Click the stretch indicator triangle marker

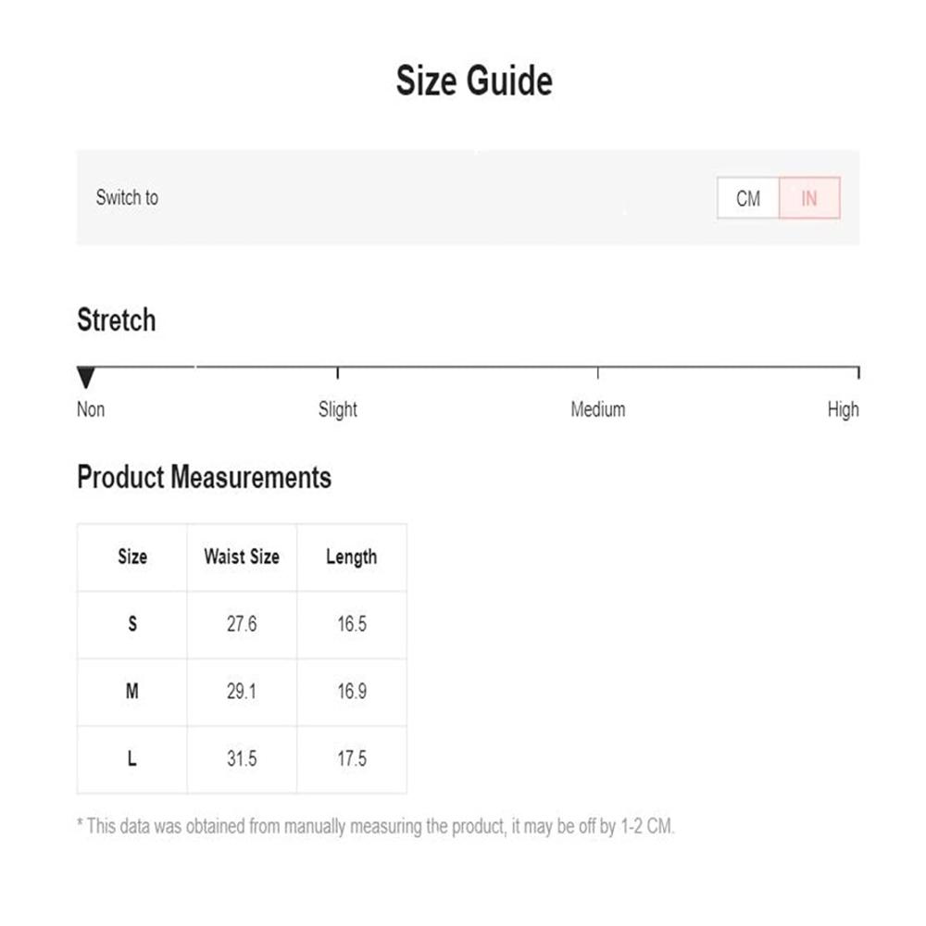click(x=86, y=378)
